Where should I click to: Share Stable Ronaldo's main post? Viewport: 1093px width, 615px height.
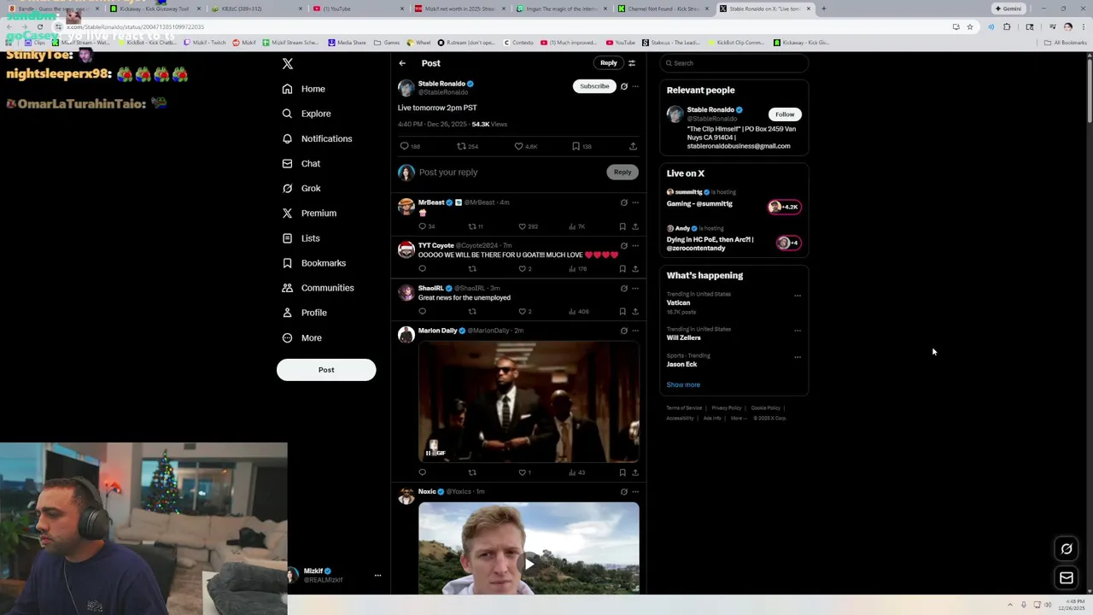pyautogui.click(x=633, y=146)
